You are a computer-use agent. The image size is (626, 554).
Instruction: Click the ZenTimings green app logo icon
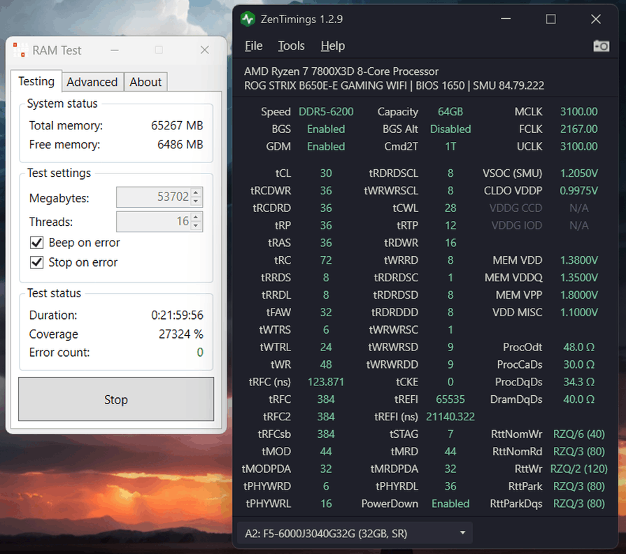(x=248, y=19)
